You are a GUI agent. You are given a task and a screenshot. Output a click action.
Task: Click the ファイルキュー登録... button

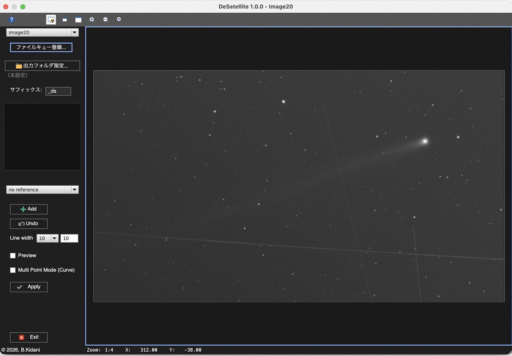(x=41, y=47)
